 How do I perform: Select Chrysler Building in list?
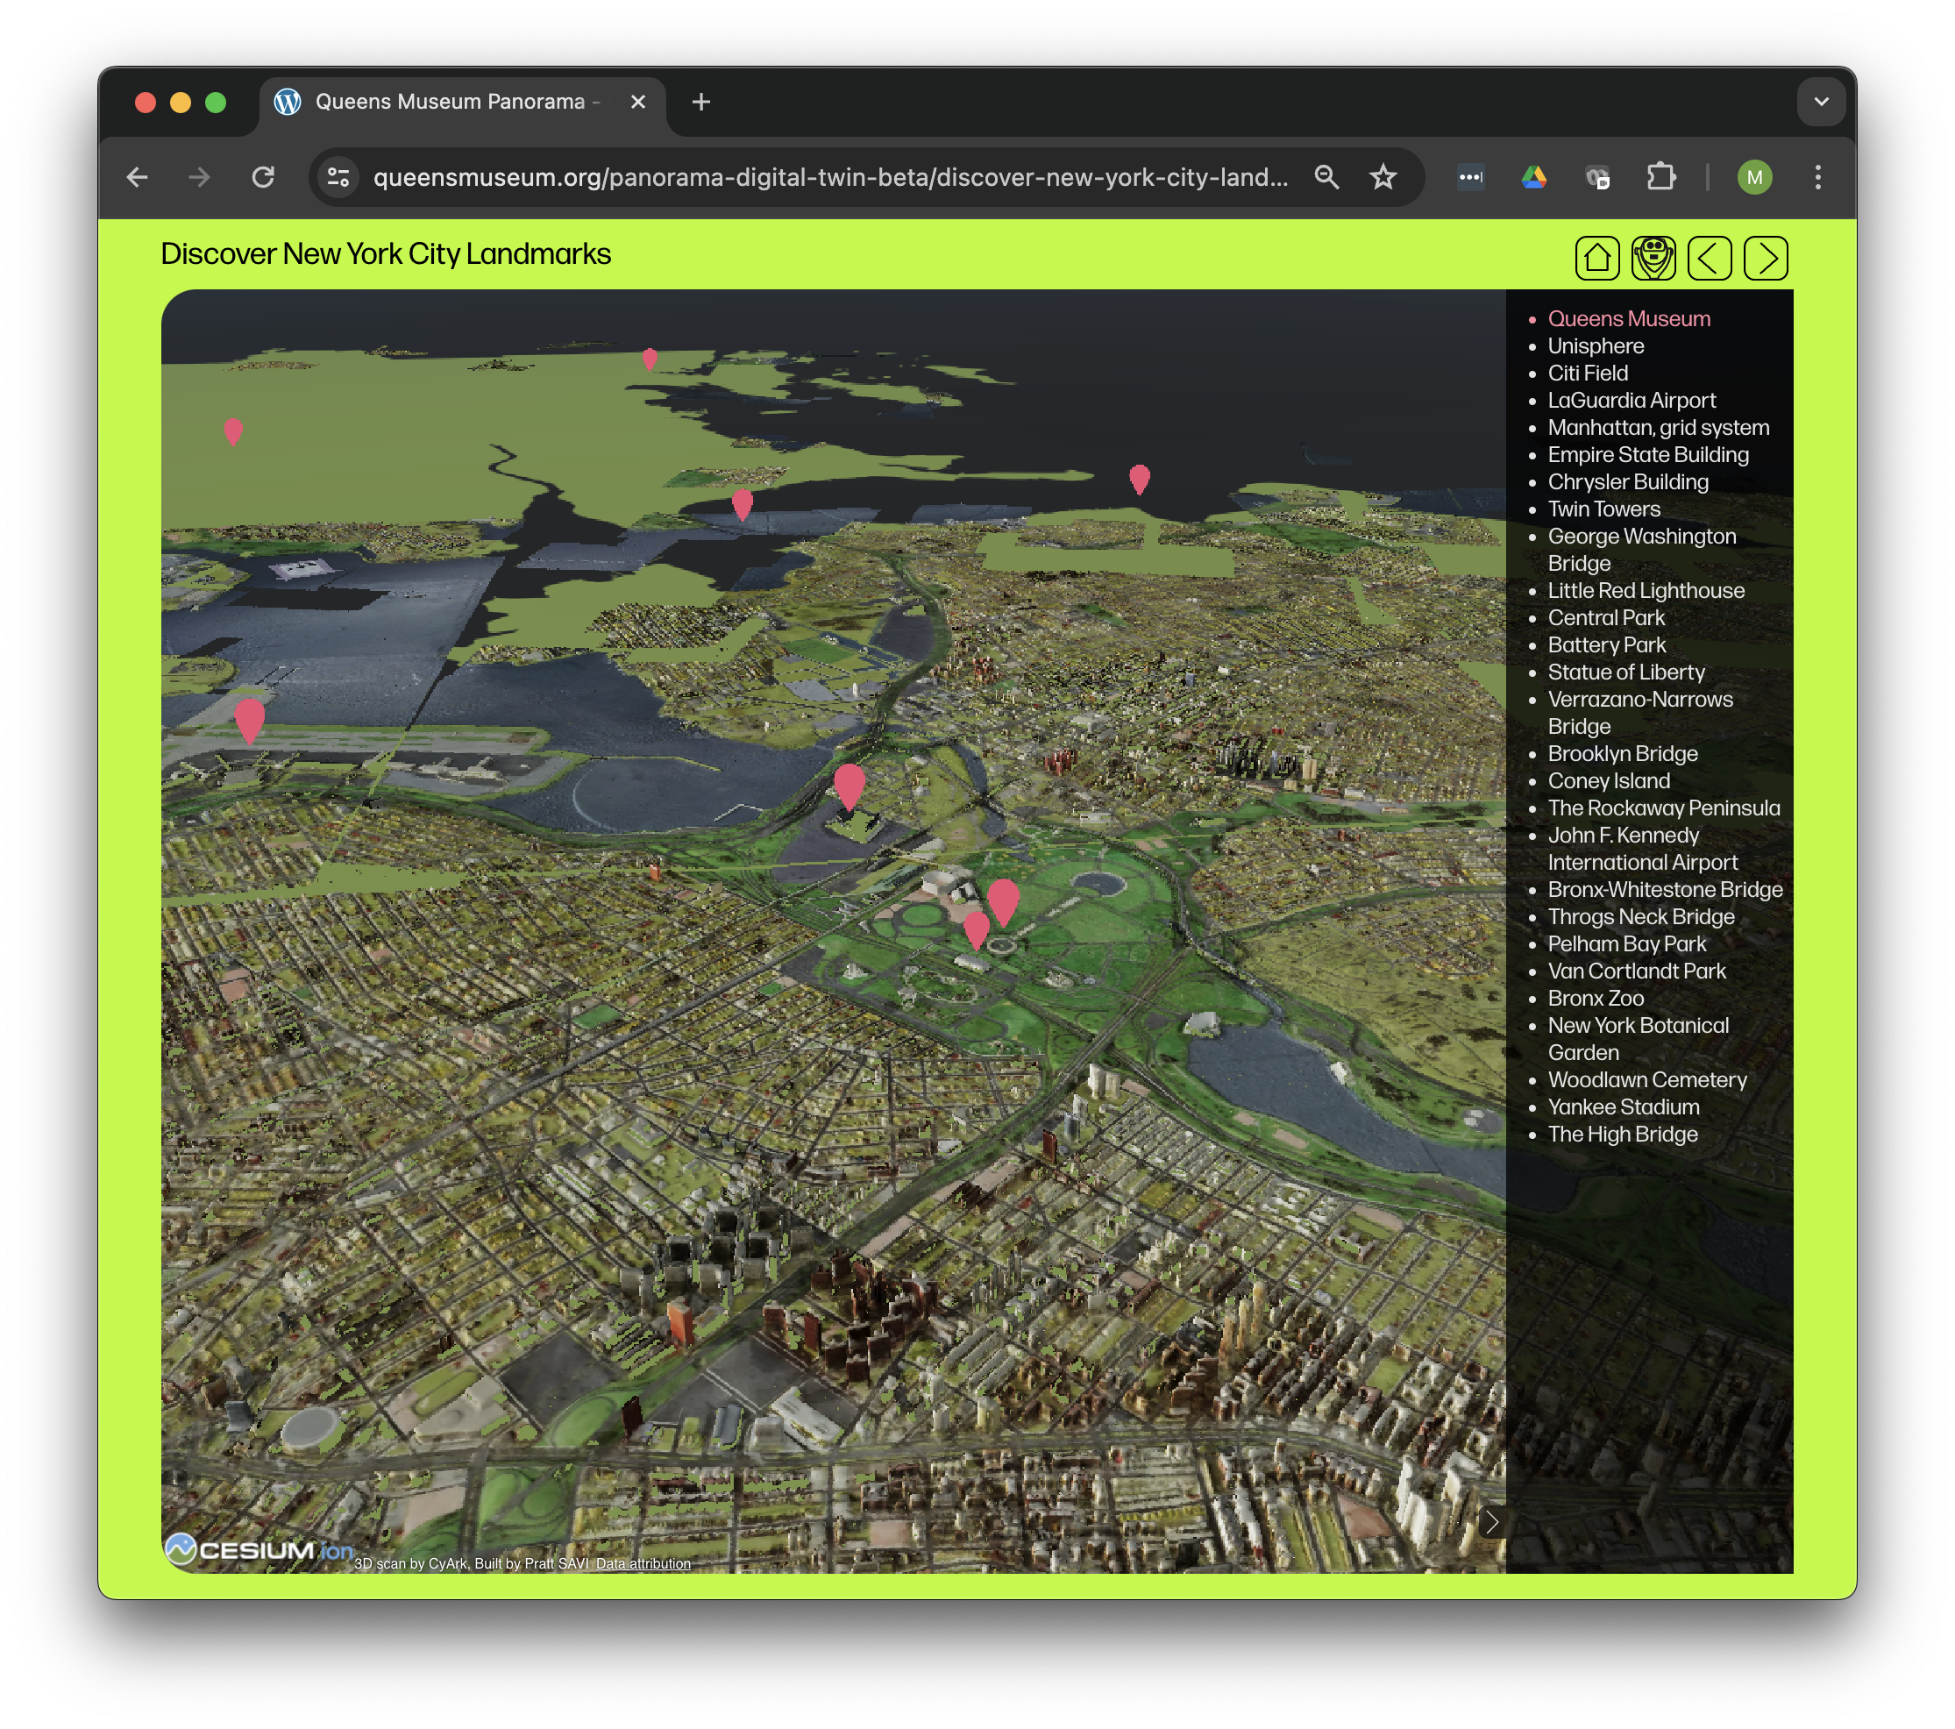pyautogui.click(x=1628, y=482)
